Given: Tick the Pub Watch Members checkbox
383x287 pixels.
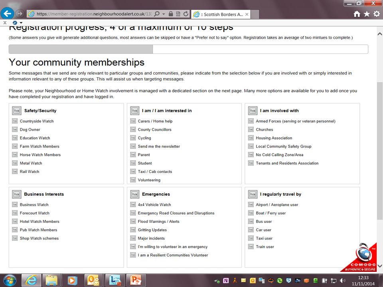Looking at the screenshot, I should 15,230.
